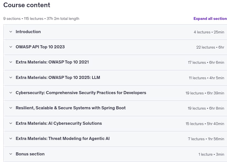227x162 pixels.
Task: Click Resilient, Scalable & Secure Systems with Spring Boot
Action: [71, 108]
